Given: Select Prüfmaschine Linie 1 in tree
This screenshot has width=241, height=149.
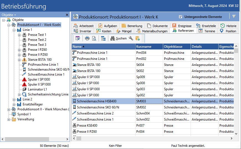Looking at the screenshot, I should click(x=43, y=65).
